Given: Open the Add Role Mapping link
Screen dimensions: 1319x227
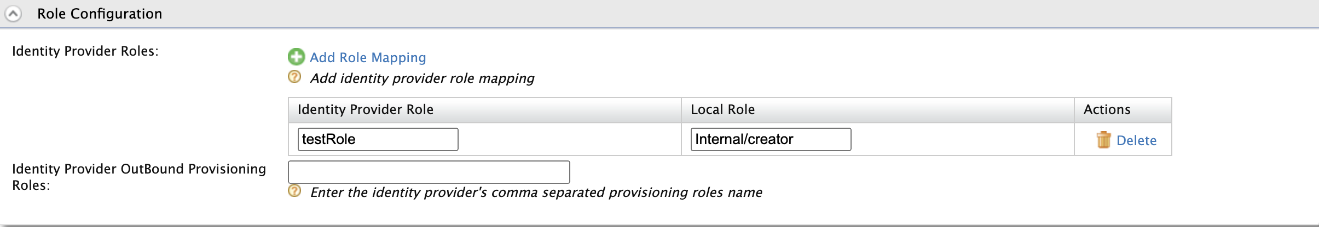Looking at the screenshot, I should 368,57.
